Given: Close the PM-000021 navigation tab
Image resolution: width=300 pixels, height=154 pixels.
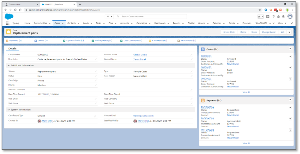Looking at the screenshot, I should (274, 23).
